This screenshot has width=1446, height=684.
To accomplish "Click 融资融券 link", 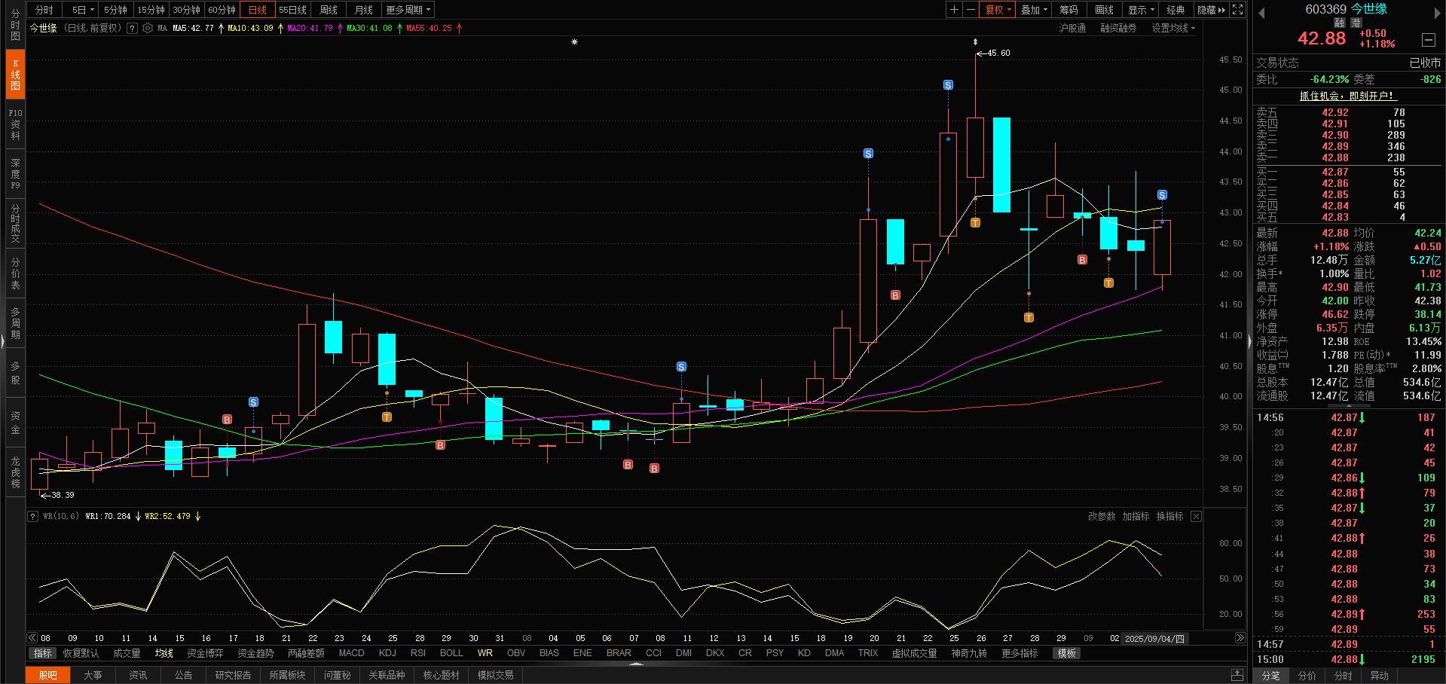I will click(1118, 28).
